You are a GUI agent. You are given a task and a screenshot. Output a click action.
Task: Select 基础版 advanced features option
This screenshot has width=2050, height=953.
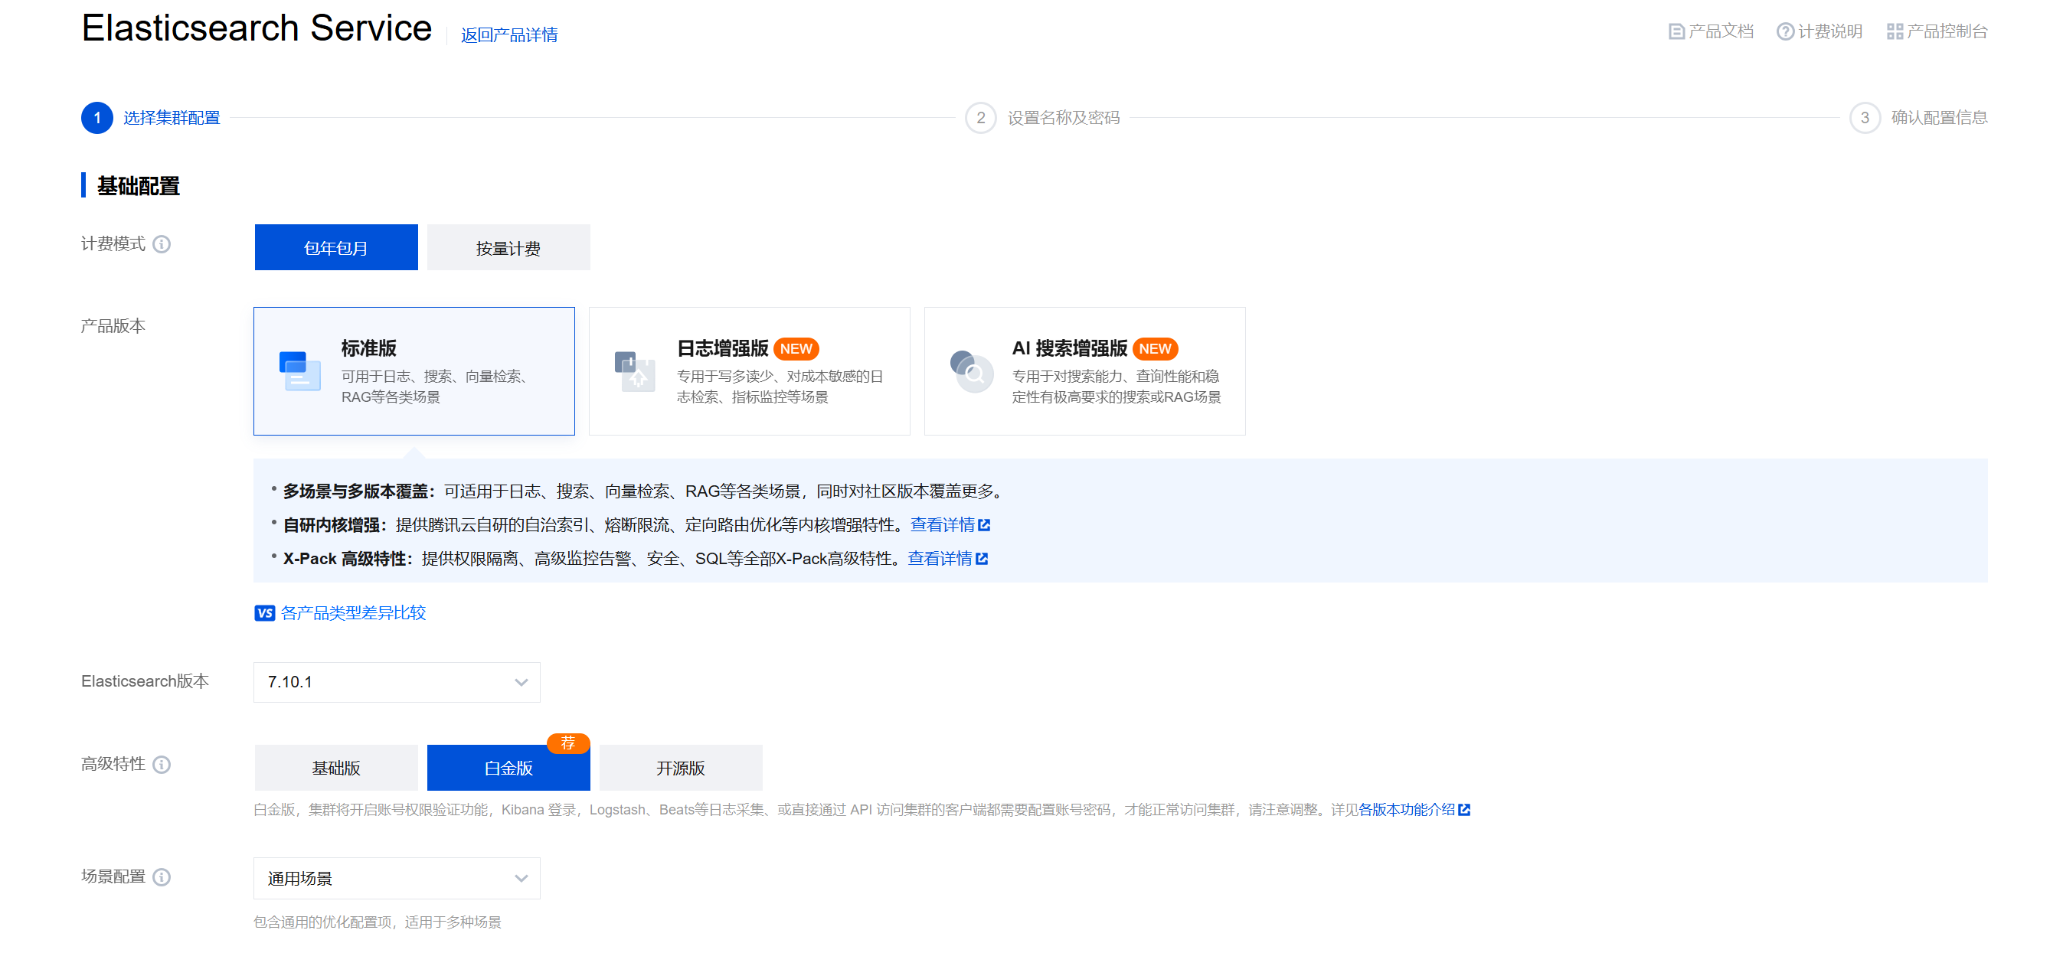(x=336, y=768)
